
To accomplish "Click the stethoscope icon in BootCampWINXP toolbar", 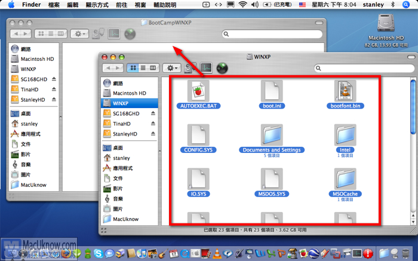I will (99, 33).
